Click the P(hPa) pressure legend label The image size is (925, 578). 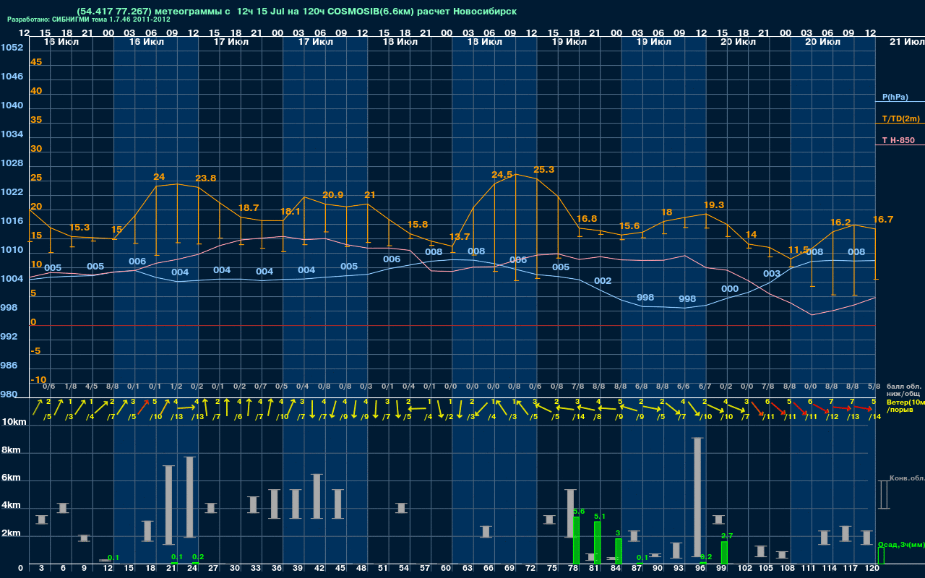[895, 97]
